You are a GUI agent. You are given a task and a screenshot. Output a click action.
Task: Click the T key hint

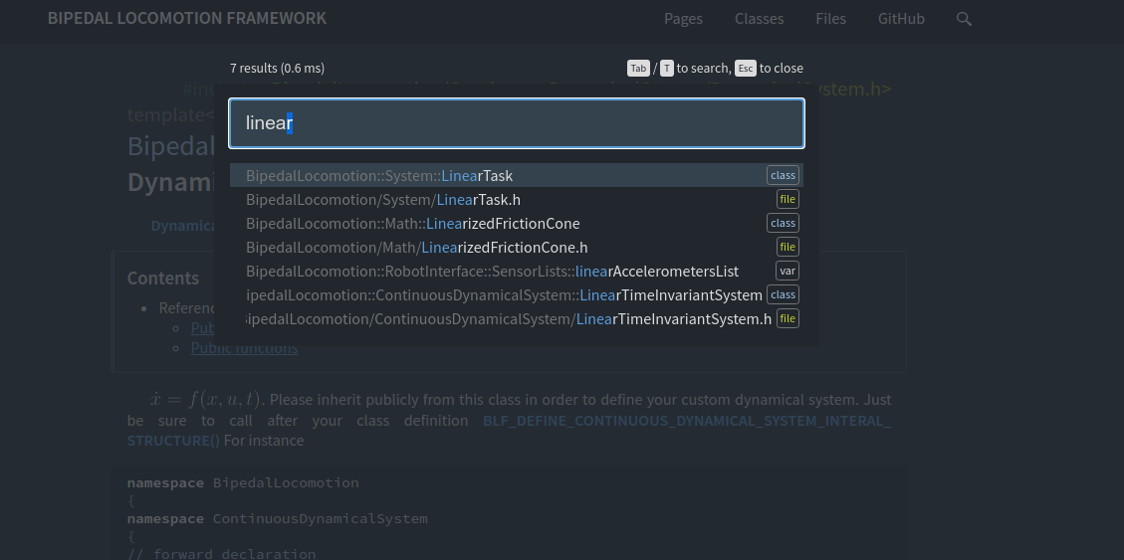(667, 68)
